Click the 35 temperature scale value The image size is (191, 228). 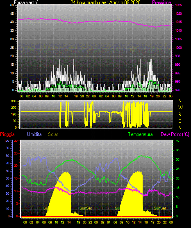(177, 150)
